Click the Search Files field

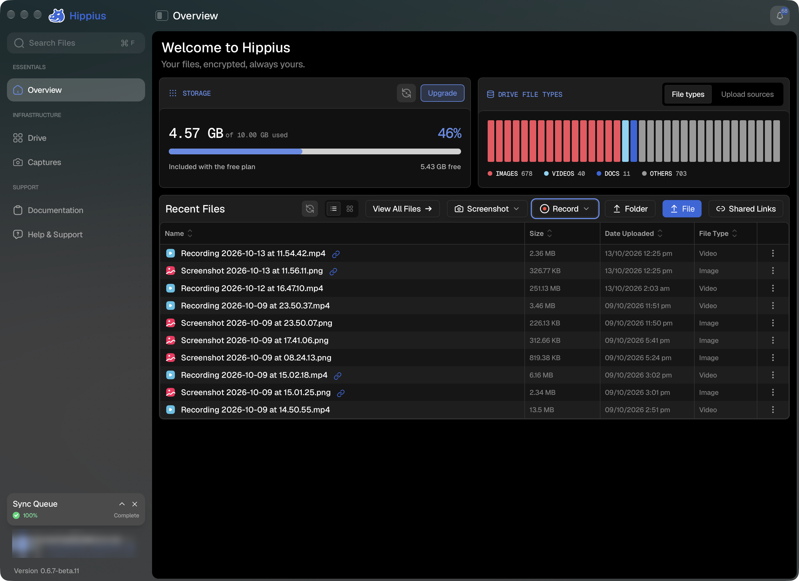tap(76, 43)
